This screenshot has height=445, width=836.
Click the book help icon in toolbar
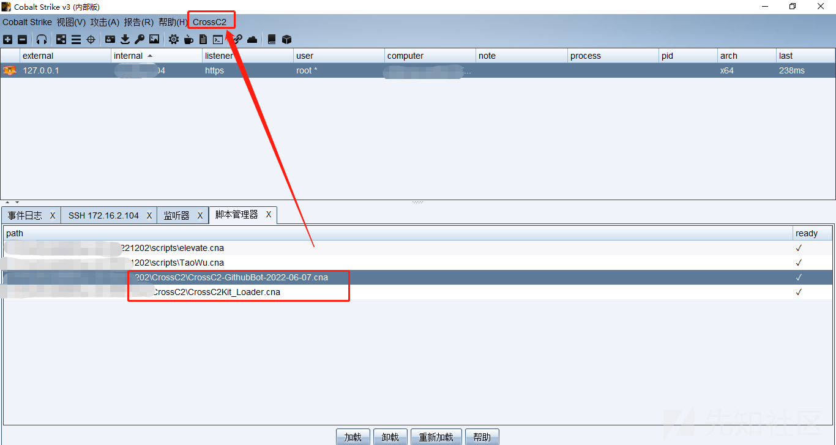pos(272,39)
